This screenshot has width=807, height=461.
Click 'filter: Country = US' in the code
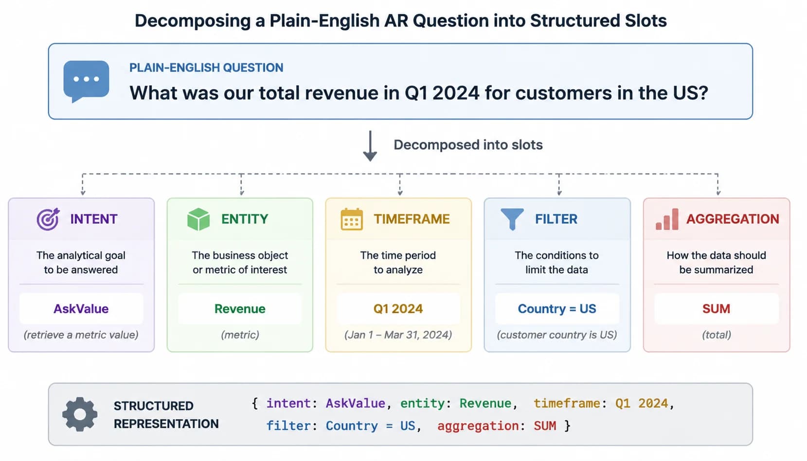coord(341,426)
